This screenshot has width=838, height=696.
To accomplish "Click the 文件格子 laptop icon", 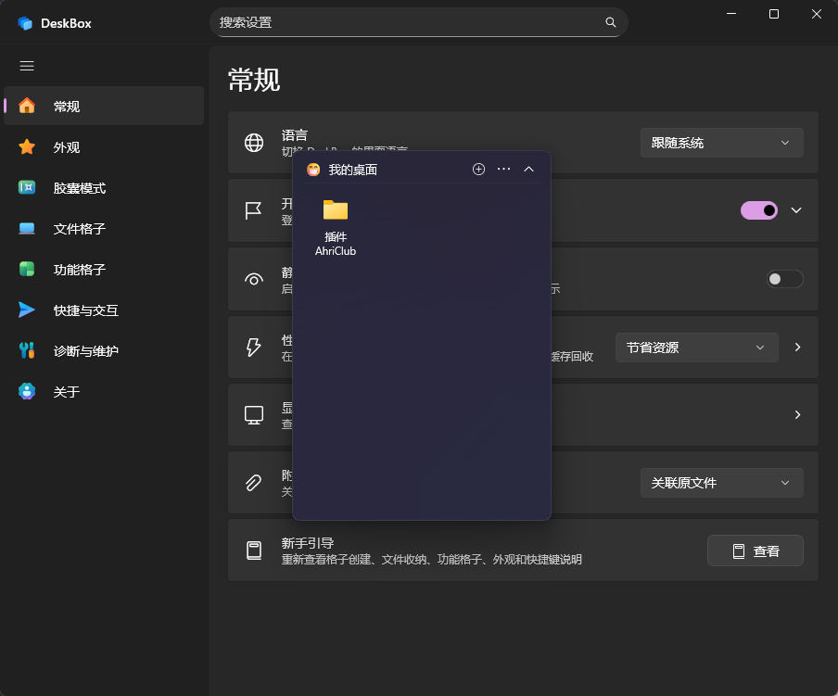I will point(27,229).
